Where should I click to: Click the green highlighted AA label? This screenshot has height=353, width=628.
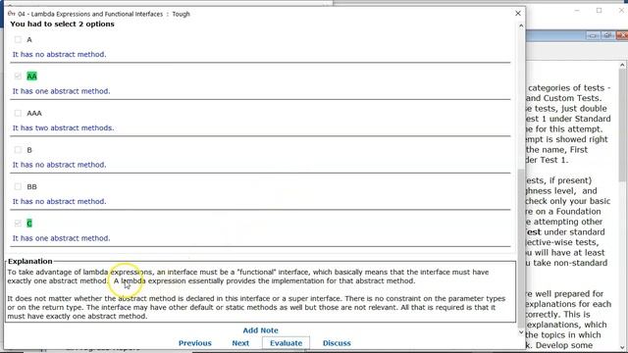[x=31, y=76]
